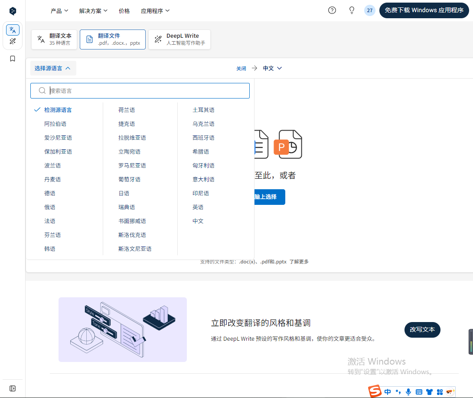
Task: Collapse sidebar with the panel icon
Action: point(13,388)
